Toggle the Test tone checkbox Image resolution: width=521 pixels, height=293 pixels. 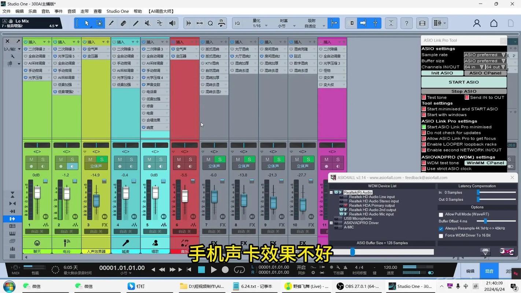pyautogui.click(x=424, y=97)
